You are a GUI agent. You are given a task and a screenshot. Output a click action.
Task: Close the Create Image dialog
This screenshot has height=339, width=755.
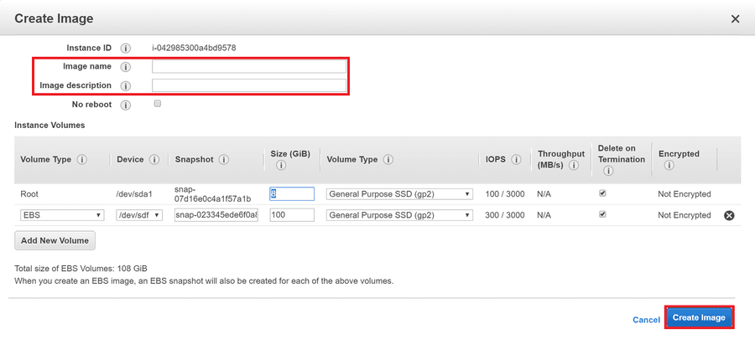(x=735, y=18)
